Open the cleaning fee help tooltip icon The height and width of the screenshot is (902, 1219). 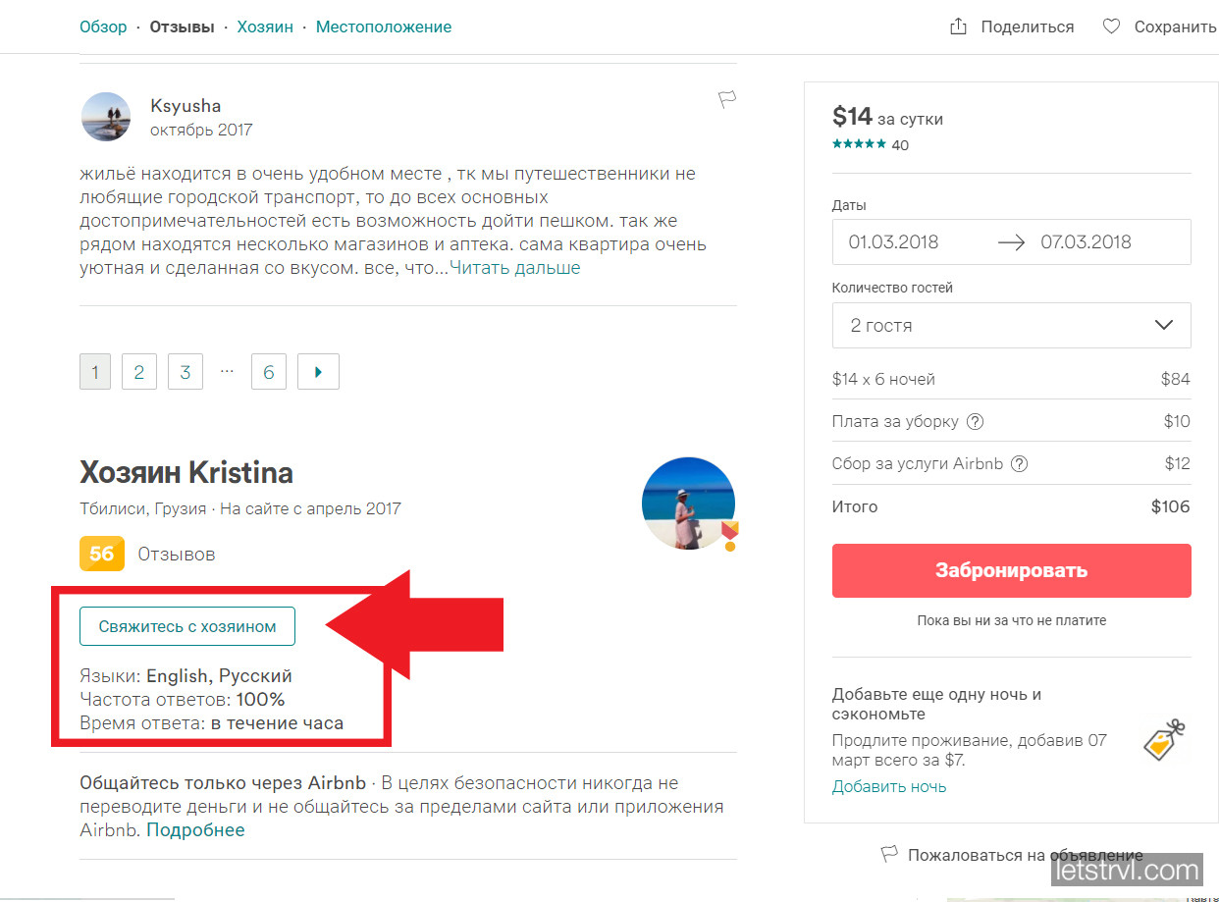tap(976, 421)
